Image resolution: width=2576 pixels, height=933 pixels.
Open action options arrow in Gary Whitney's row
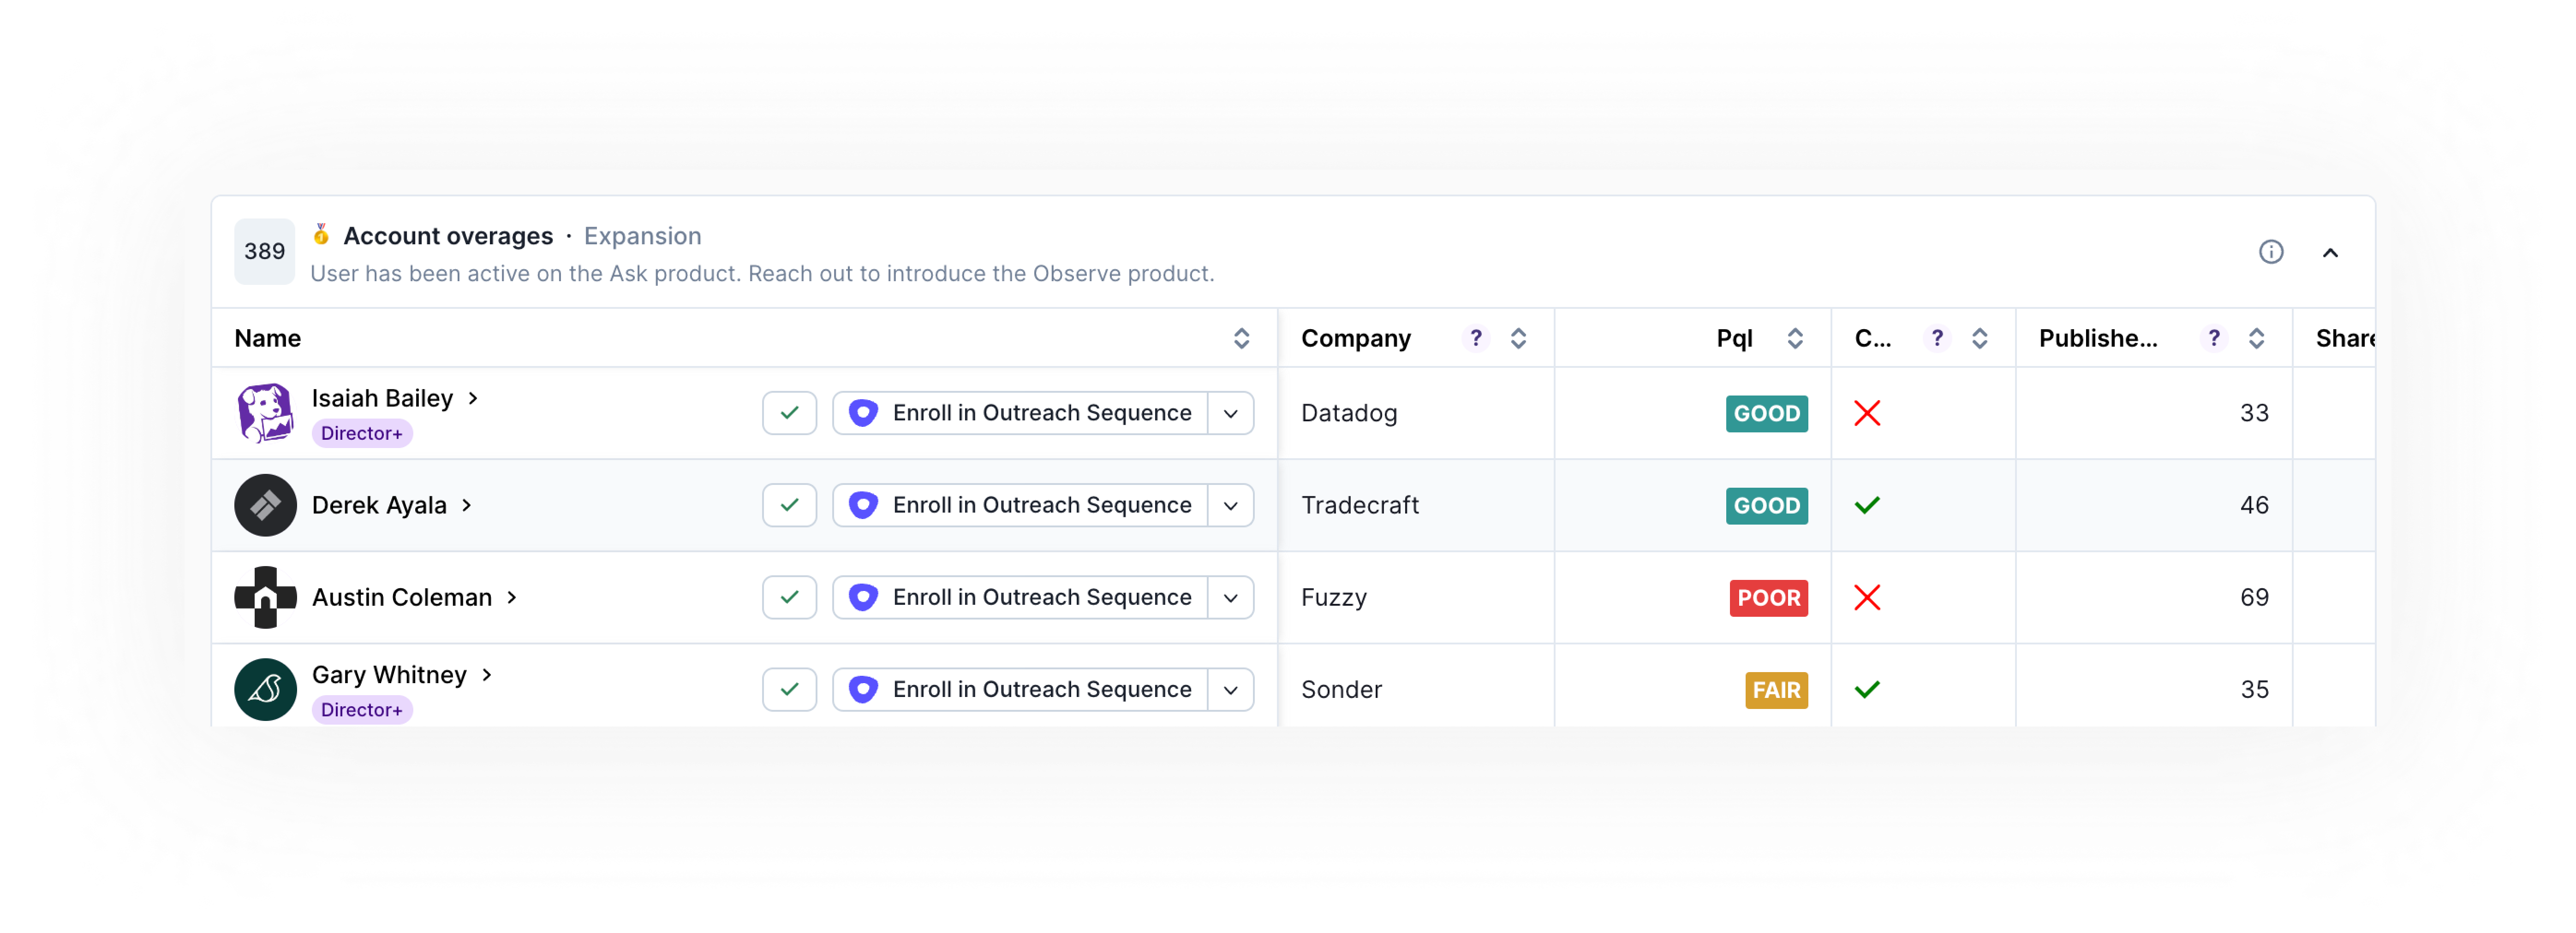[1230, 689]
